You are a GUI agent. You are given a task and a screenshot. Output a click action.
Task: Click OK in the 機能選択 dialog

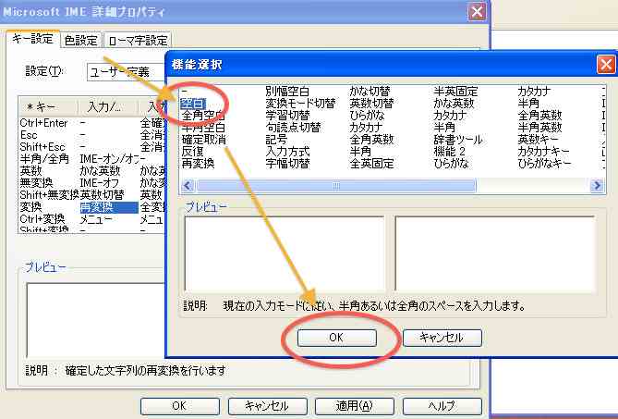pyautogui.click(x=336, y=338)
